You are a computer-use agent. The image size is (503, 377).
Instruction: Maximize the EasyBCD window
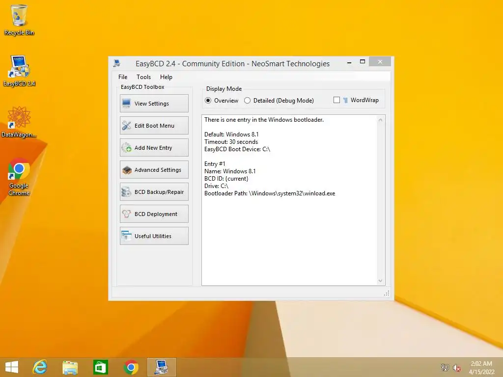[x=363, y=61]
